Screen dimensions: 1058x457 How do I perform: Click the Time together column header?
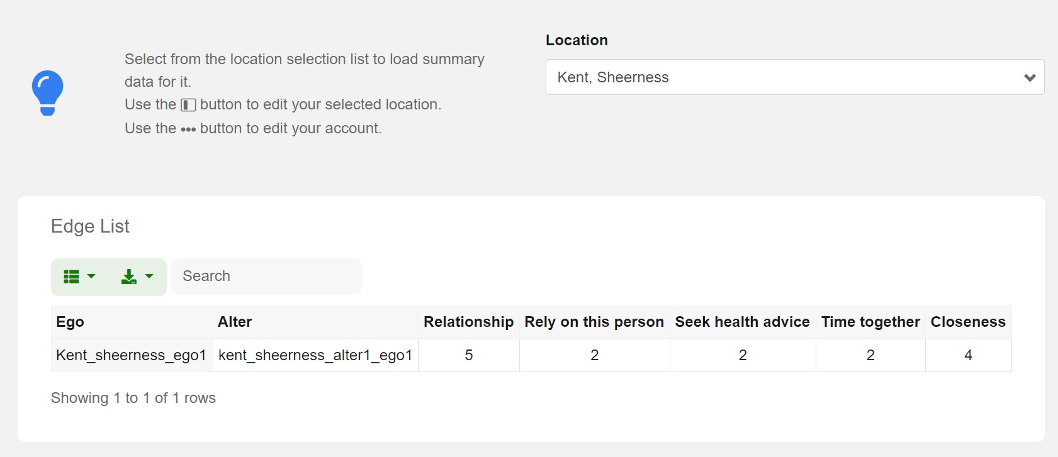(x=870, y=322)
